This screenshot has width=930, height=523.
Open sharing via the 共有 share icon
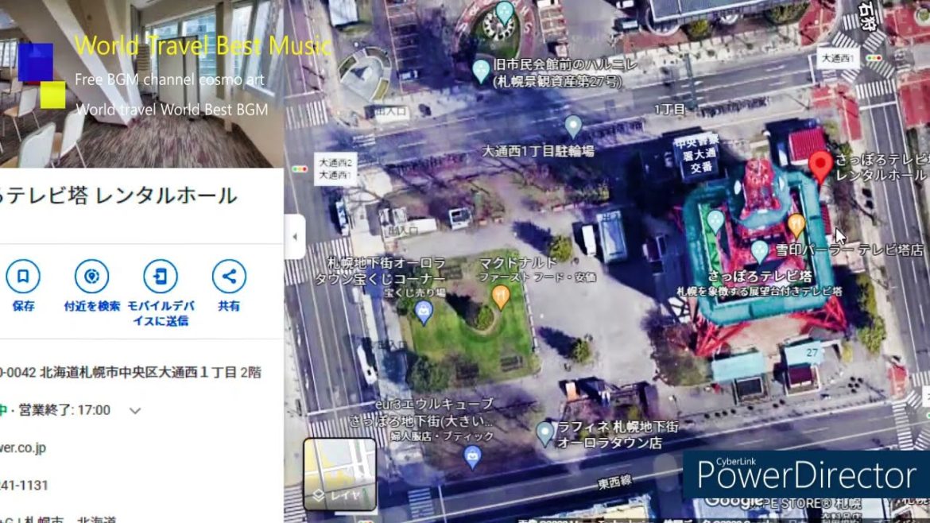click(229, 276)
